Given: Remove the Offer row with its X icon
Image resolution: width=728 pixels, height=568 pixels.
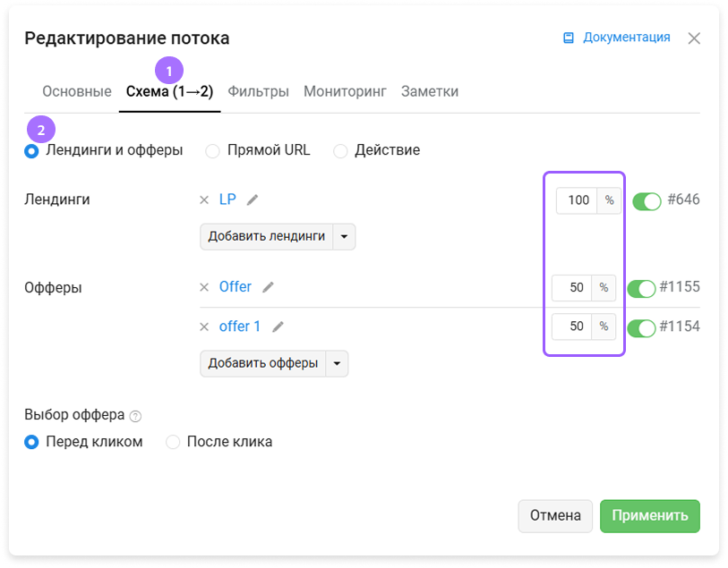Looking at the screenshot, I should (x=204, y=287).
